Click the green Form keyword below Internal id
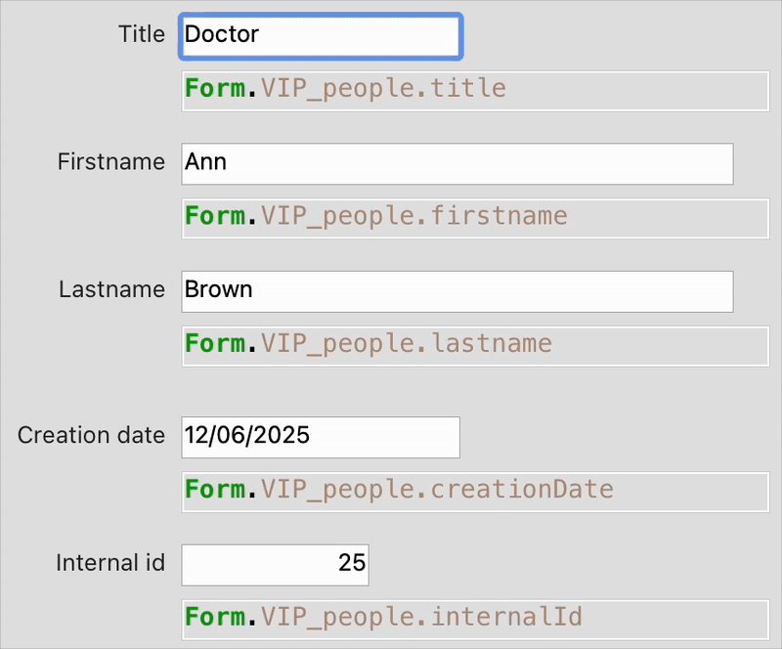 point(215,618)
